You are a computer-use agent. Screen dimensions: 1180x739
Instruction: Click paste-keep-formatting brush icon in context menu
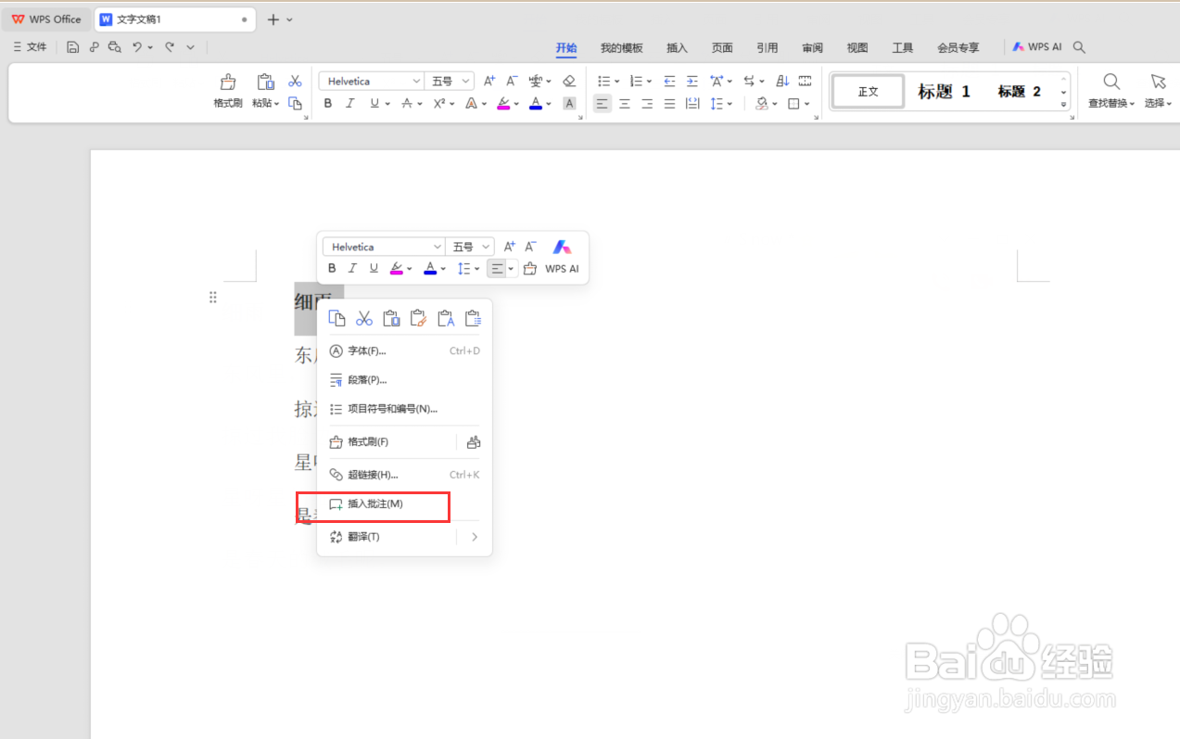tap(418, 318)
